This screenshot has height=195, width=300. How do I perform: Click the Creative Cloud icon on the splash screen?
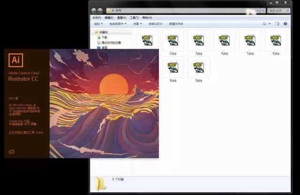pyautogui.click(x=12, y=152)
